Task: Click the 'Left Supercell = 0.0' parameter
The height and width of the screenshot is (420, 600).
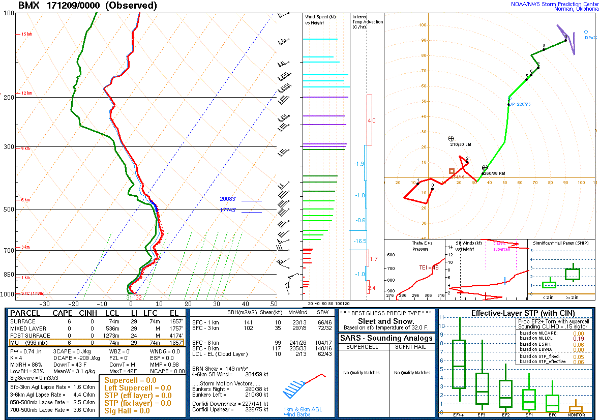Action: (137, 388)
